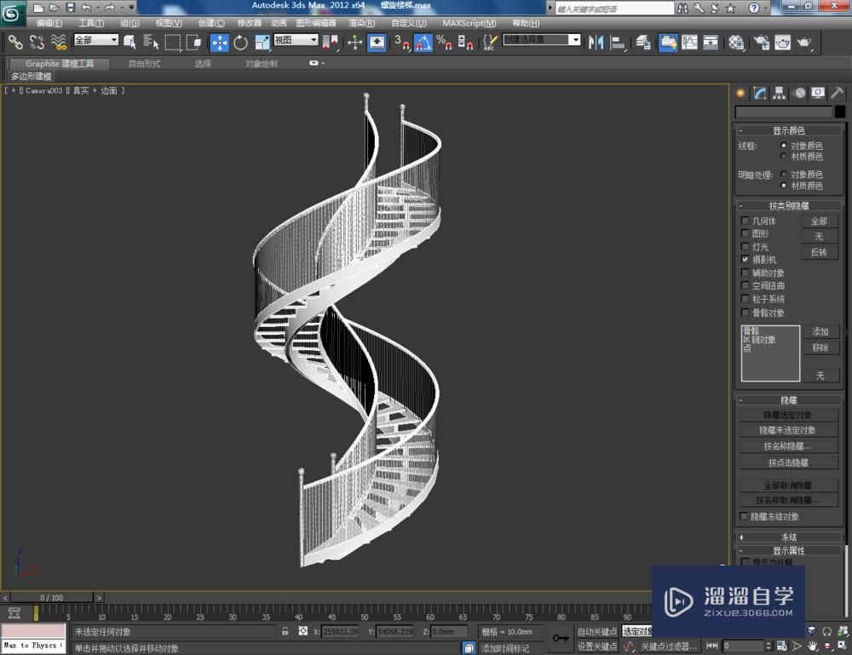
Task: Open the 工具(T) menu
Action: click(91, 23)
